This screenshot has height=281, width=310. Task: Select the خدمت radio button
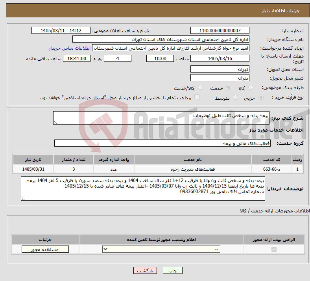229,87
